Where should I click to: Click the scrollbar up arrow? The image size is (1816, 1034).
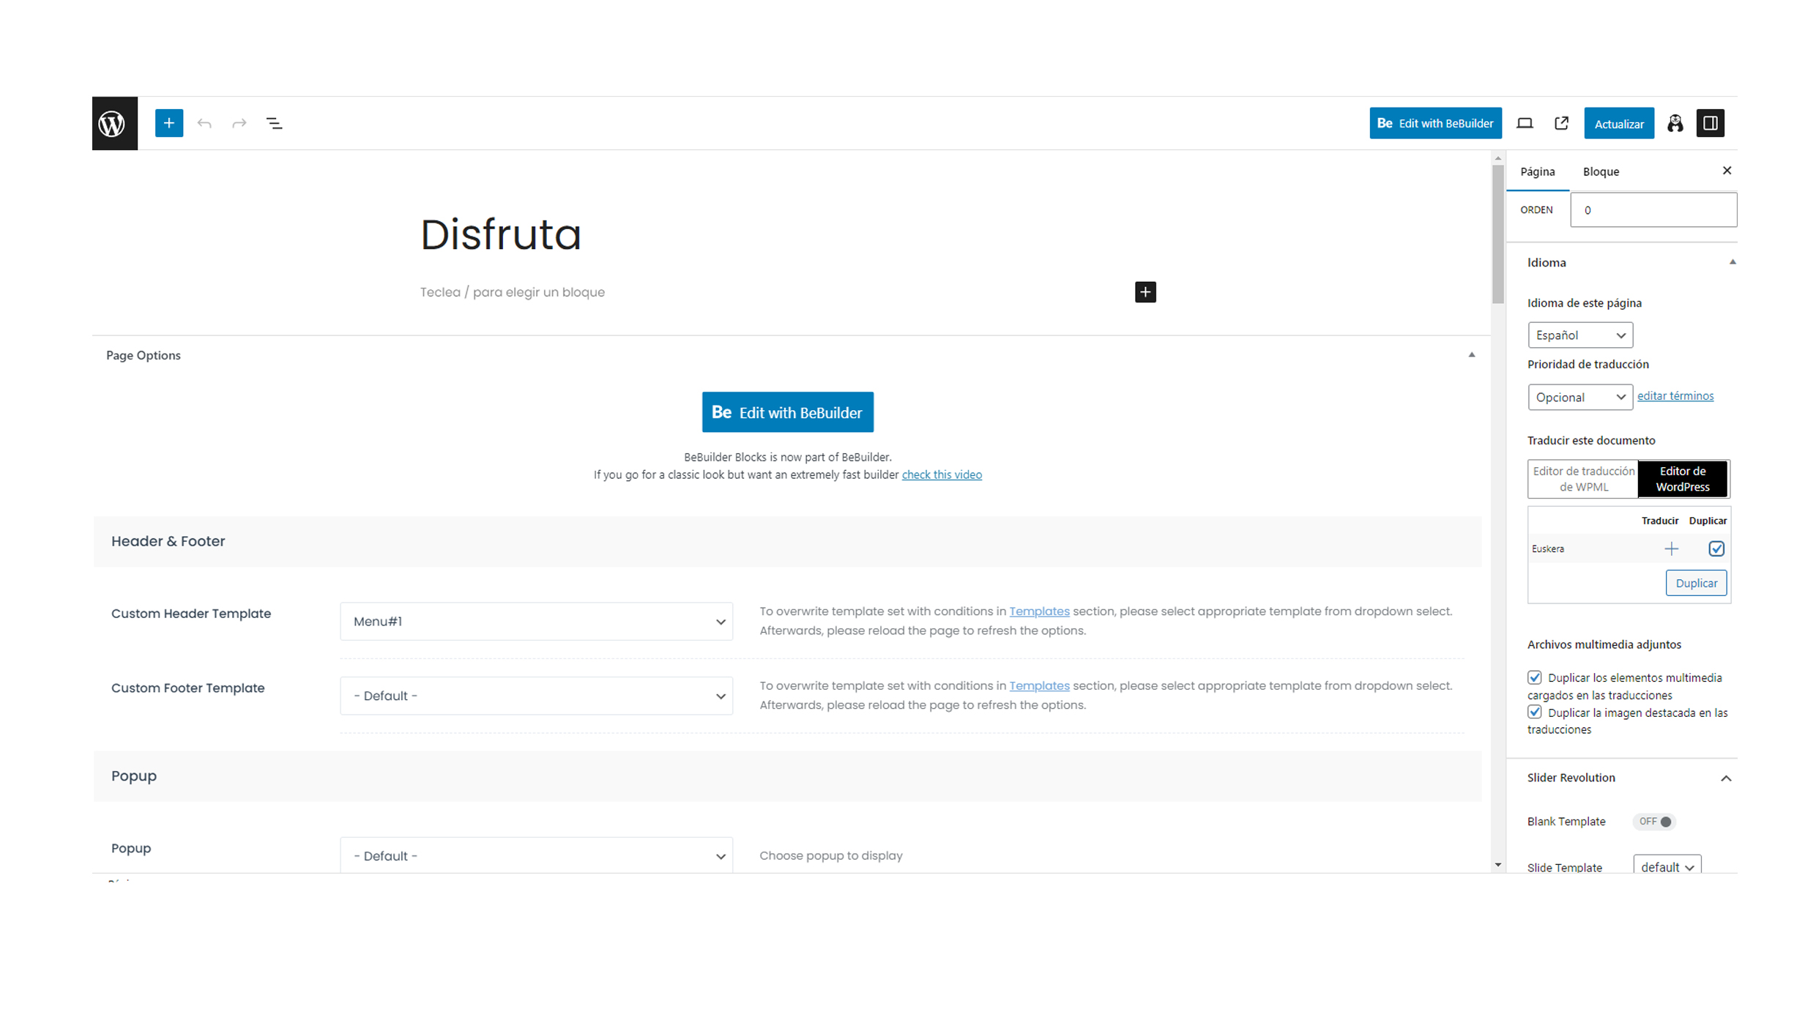tap(1497, 158)
